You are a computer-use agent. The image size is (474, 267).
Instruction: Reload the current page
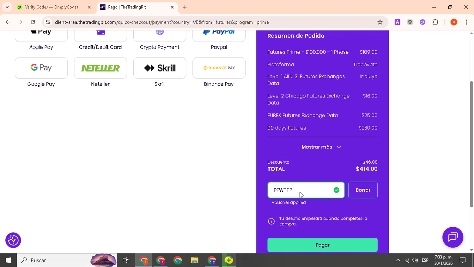(x=33, y=22)
